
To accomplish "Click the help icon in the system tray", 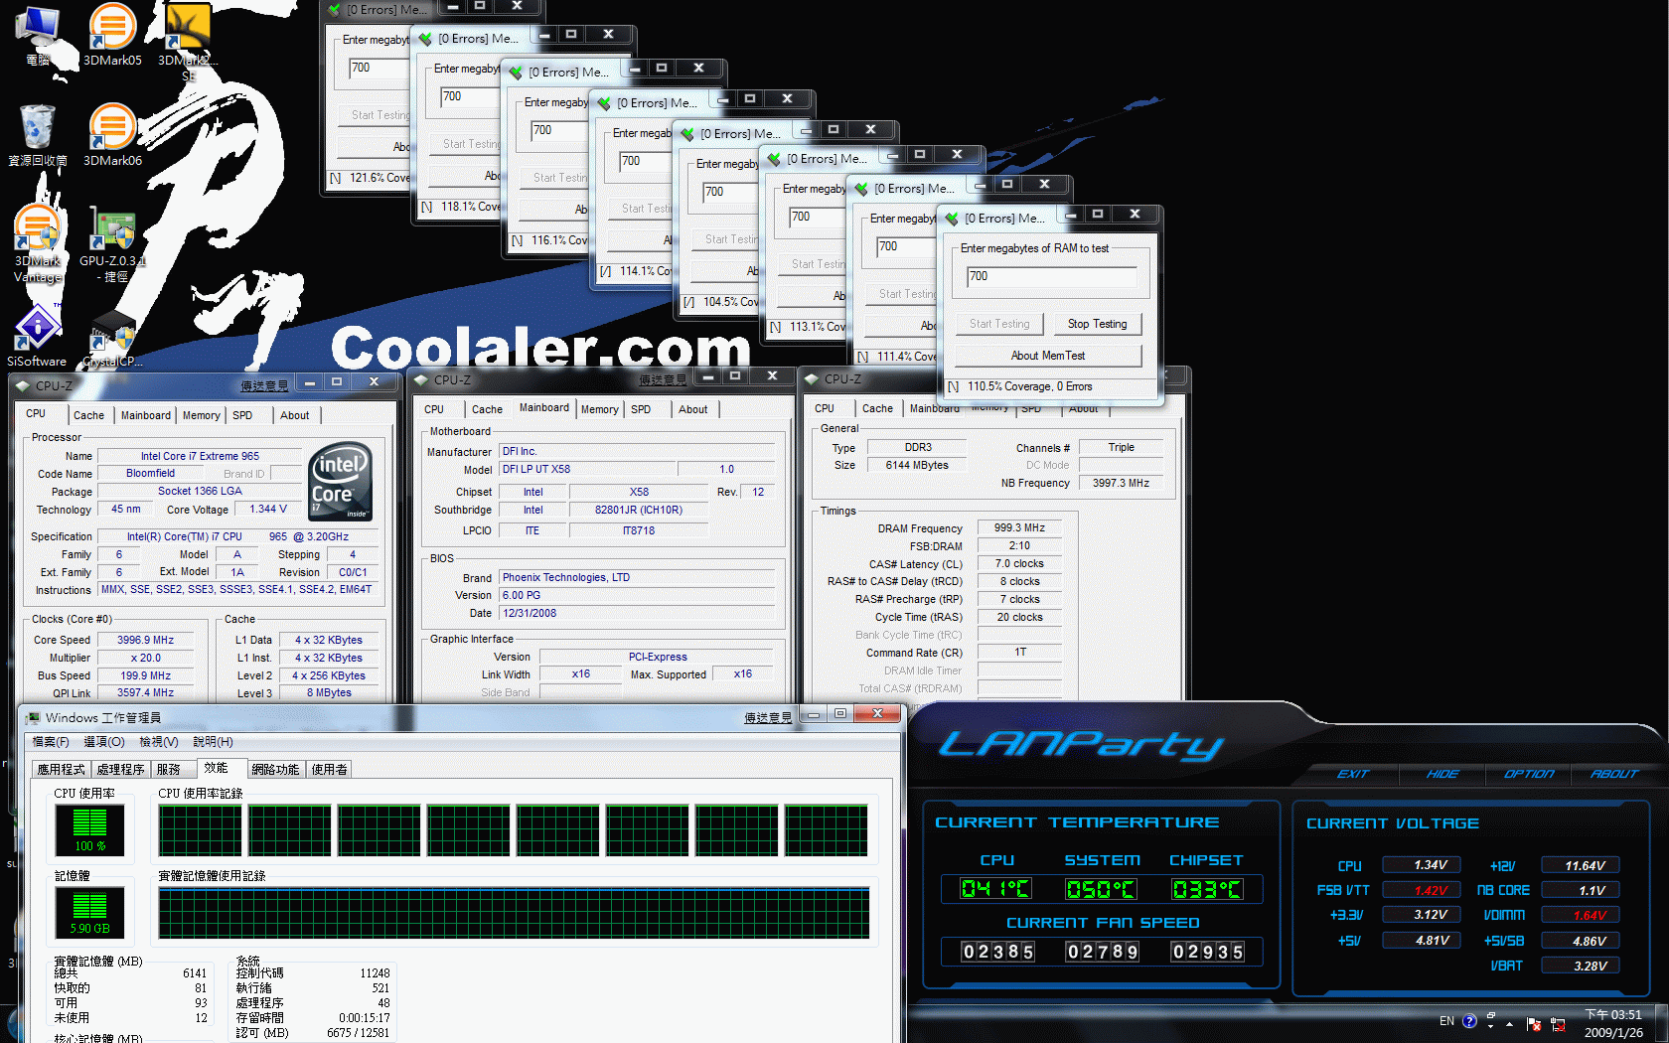I will (1469, 1021).
